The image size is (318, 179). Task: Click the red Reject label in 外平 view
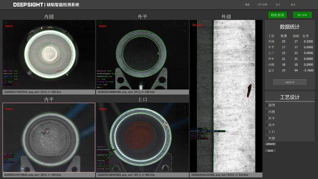pos(103,26)
